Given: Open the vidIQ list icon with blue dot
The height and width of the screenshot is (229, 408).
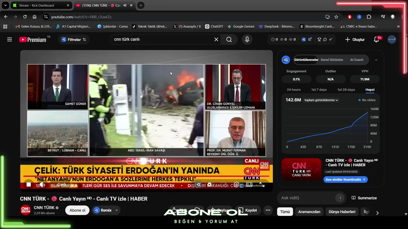Looking at the screenshot, I should (310, 39).
